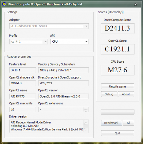Click the Feature level DX10.1 field
Screen dimensions: 143x144
point(22,70)
